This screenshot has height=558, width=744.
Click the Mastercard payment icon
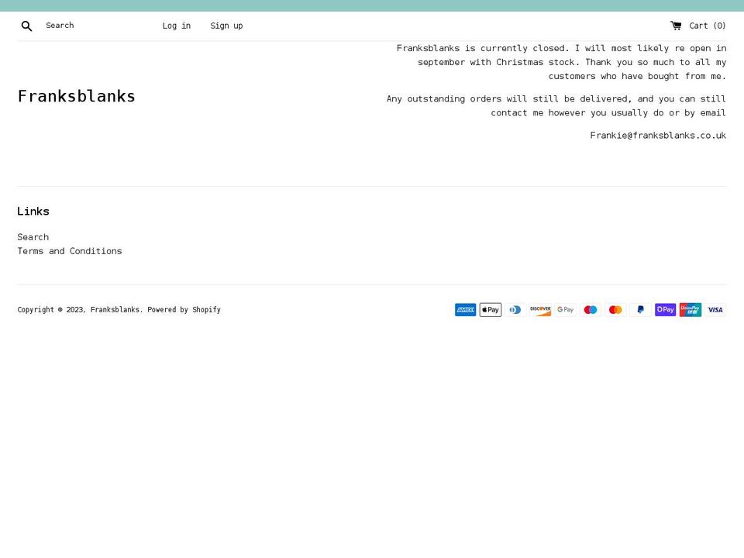click(x=615, y=310)
